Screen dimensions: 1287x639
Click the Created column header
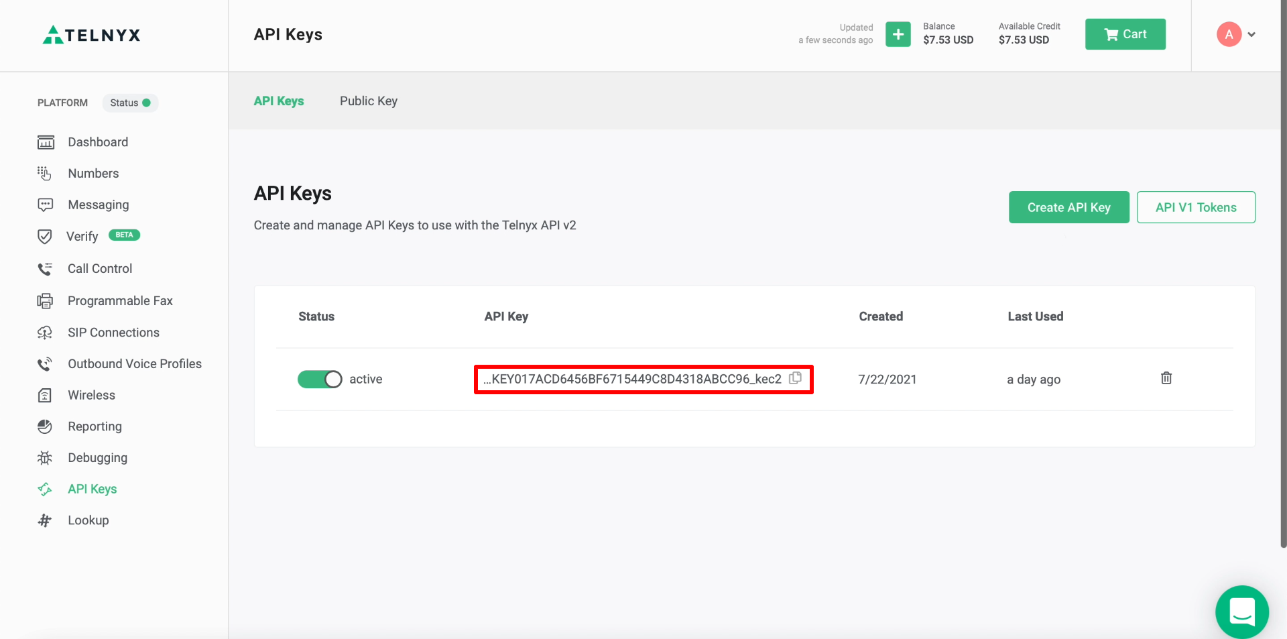click(881, 316)
